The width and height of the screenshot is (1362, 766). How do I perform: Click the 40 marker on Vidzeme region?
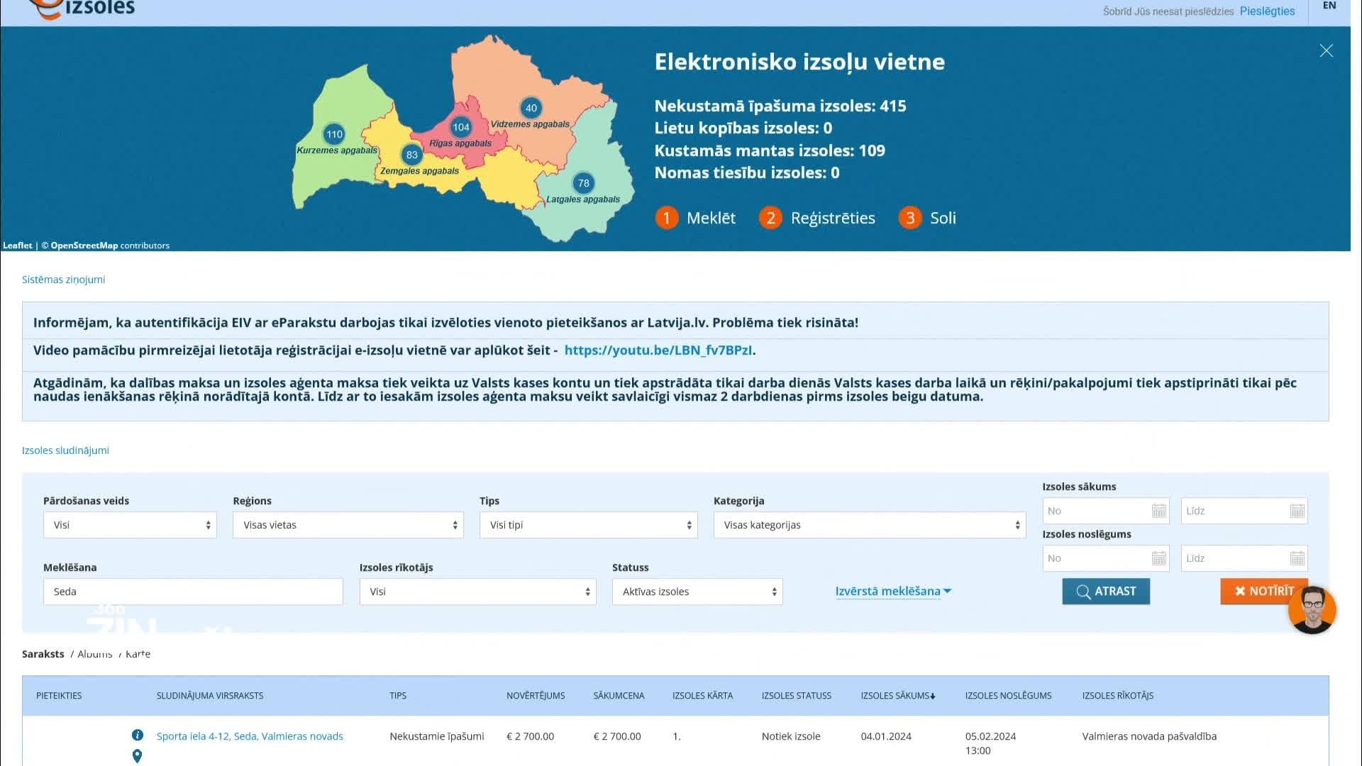click(531, 108)
